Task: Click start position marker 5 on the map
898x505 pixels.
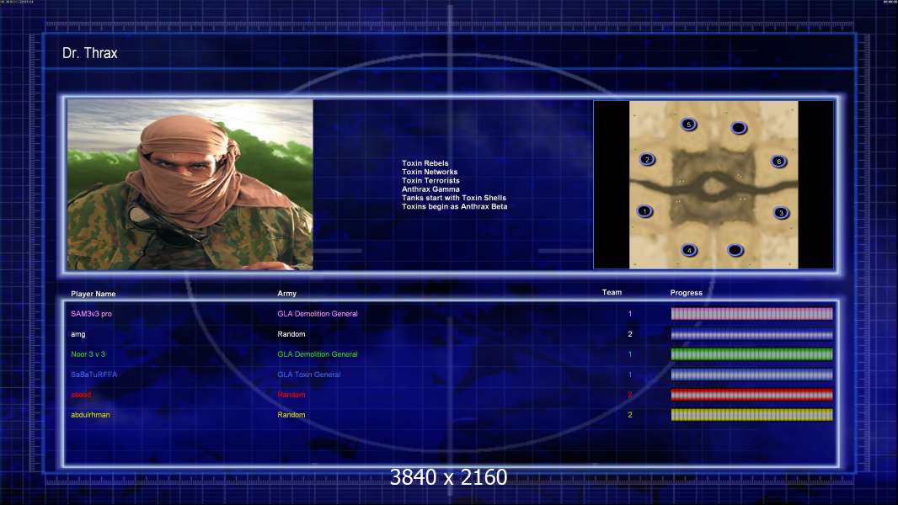Action: click(689, 124)
